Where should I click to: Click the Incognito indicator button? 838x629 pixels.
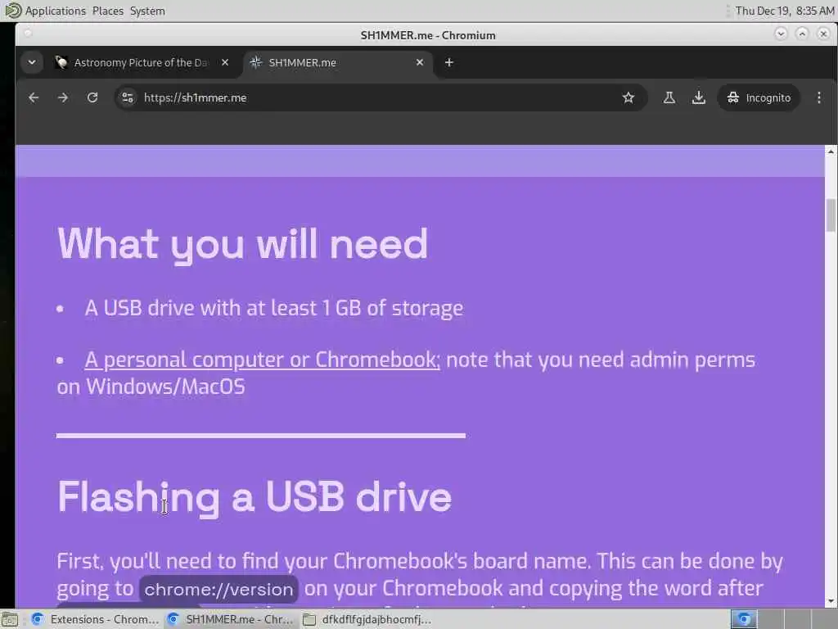click(x=759, y=97)
